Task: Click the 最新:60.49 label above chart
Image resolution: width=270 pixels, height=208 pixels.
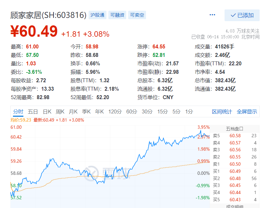Action: (x=44, y=120)
